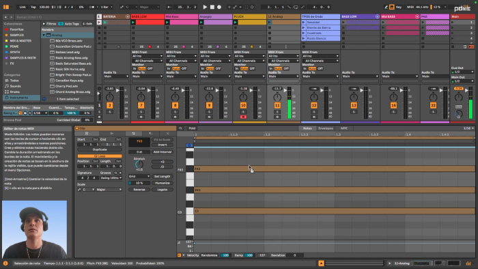478x269 pixels.
Task: Open the Pitch and Time tools tab icon
Action: click(x=134, y=133)
